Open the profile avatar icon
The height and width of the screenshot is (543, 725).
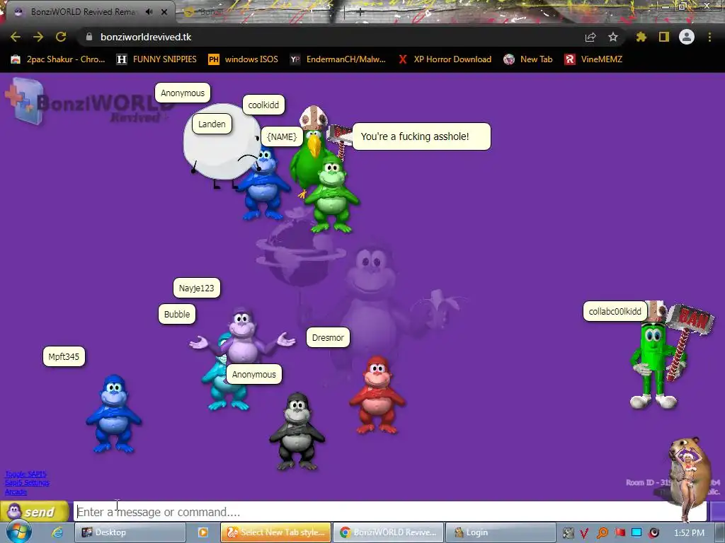687,37
